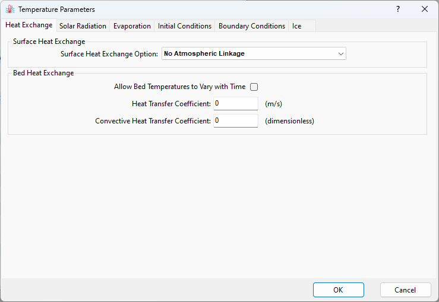
Task: Switch to the Ice tab
Action: (x=296, y=26)
